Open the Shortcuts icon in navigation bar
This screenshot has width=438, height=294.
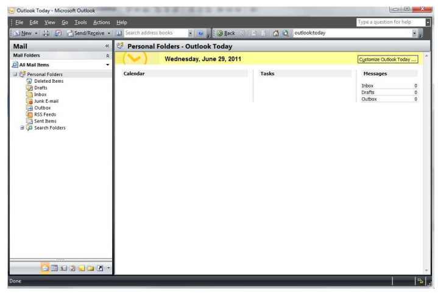click(x=100, y=268)
